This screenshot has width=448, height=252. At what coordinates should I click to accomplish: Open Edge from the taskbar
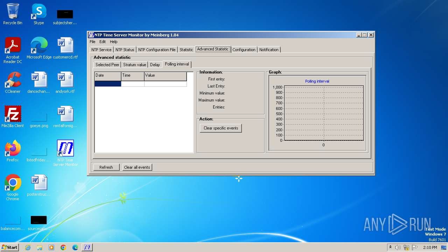[75, 247]
